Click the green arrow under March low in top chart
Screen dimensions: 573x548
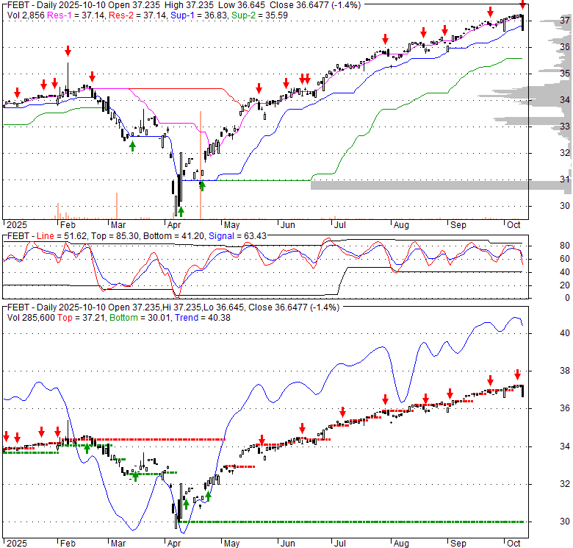[x=132, y=146]
